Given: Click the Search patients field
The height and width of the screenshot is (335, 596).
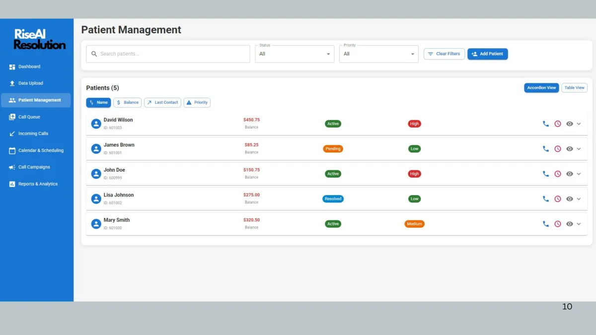Looking at the screenshot, I should (168, 54).
